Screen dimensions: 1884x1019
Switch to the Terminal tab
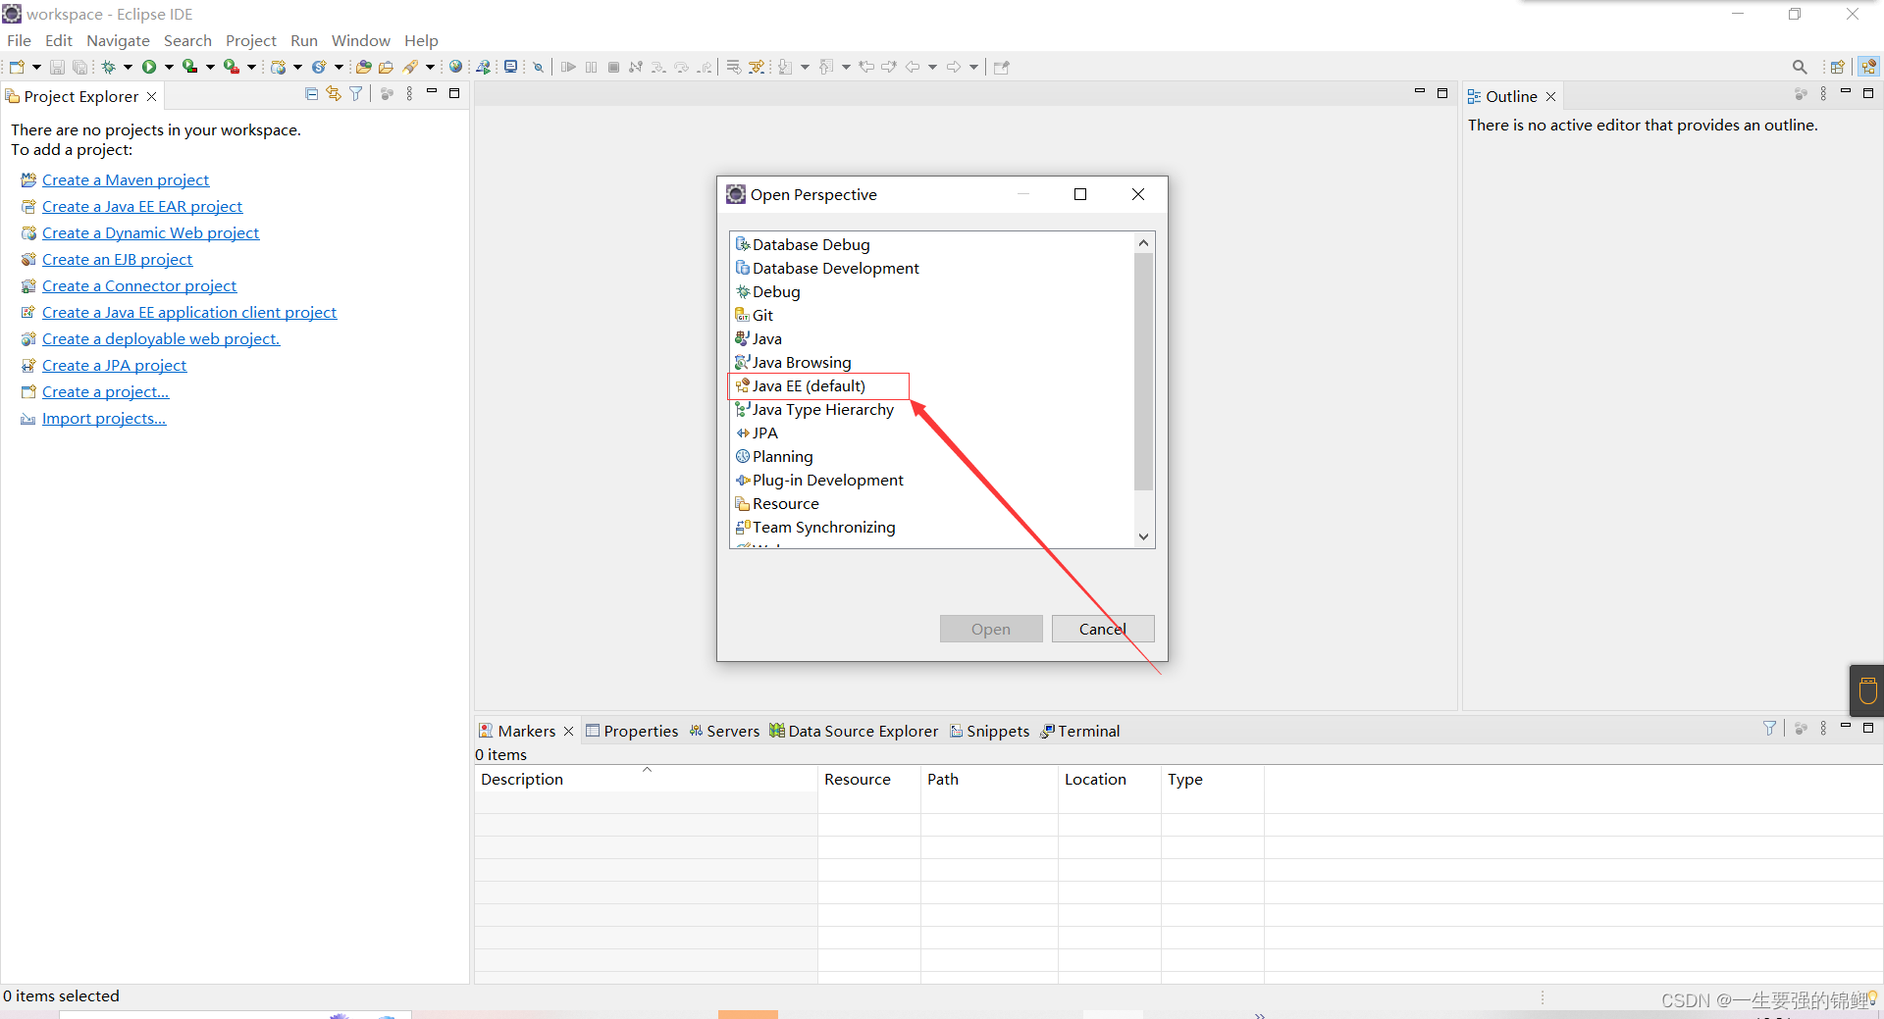point(1080,731)
